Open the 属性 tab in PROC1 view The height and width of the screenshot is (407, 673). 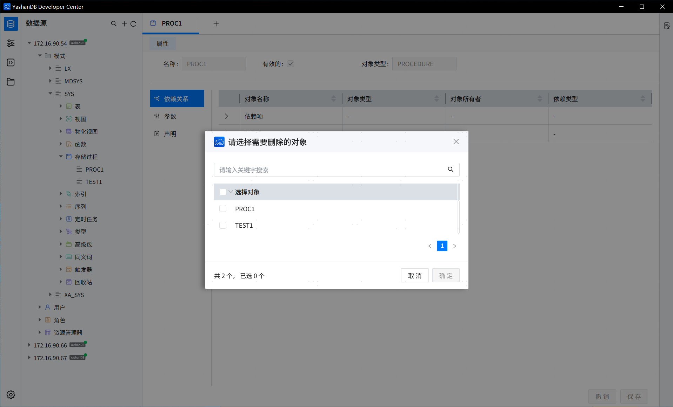[162, 43]
